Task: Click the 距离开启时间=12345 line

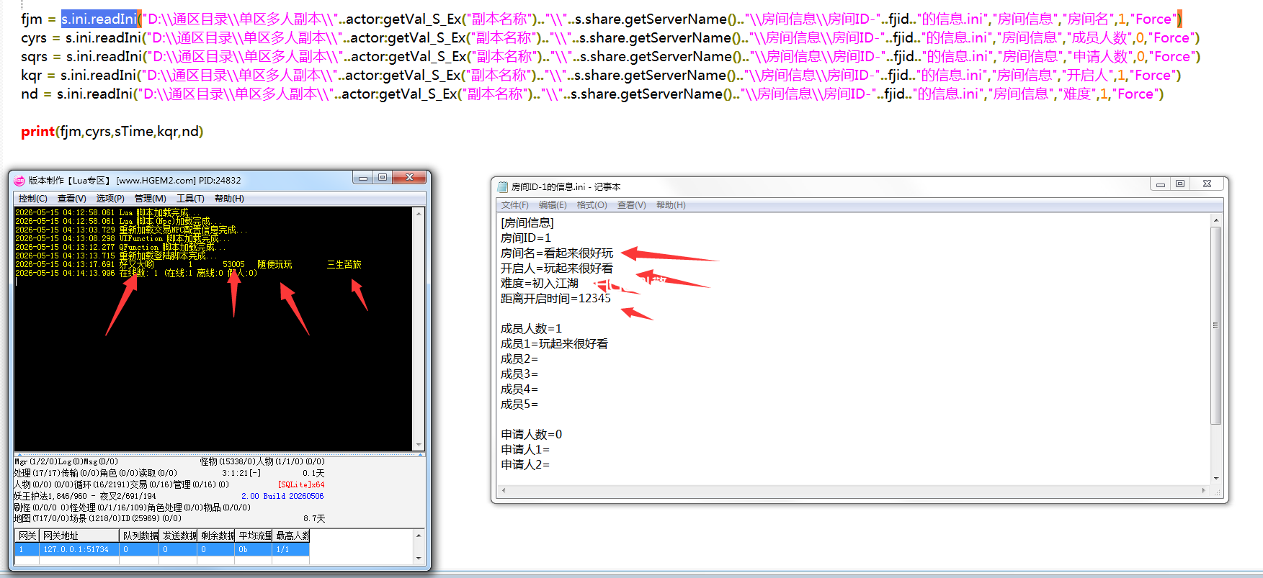Action: click(555, 299)
